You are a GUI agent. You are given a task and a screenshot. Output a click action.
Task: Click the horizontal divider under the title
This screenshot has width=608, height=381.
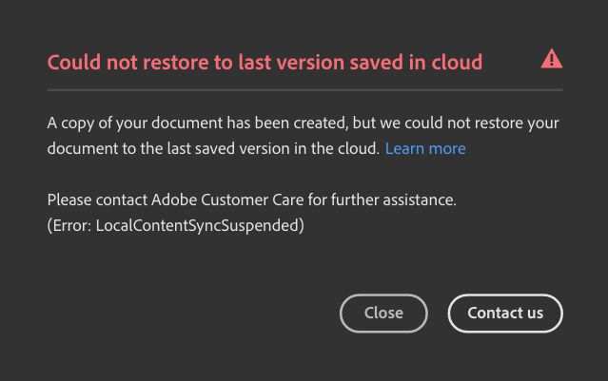click(x=304, y=90)
